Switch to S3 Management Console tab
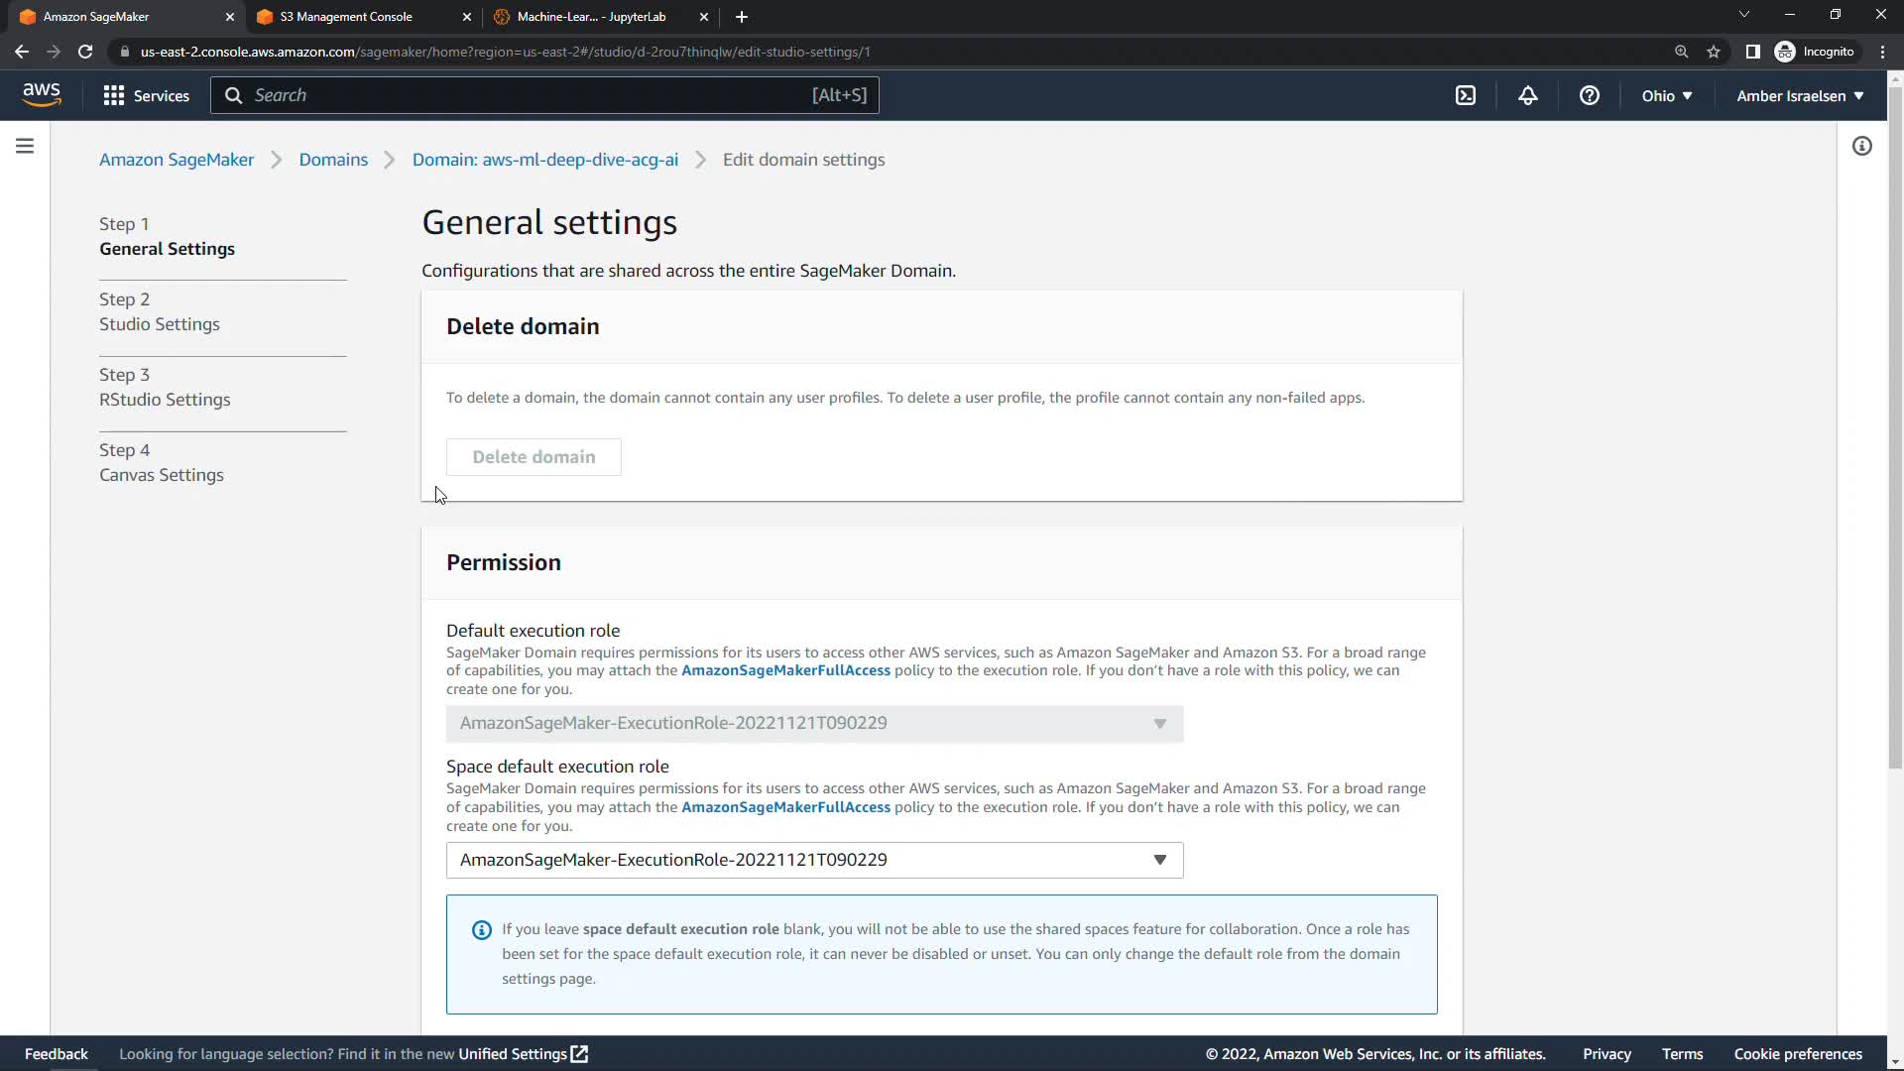This screenshot has width=1904, height=1071. (x=346, y=17)
